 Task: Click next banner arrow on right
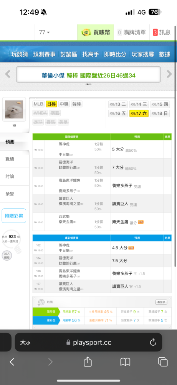click(169, 74)
